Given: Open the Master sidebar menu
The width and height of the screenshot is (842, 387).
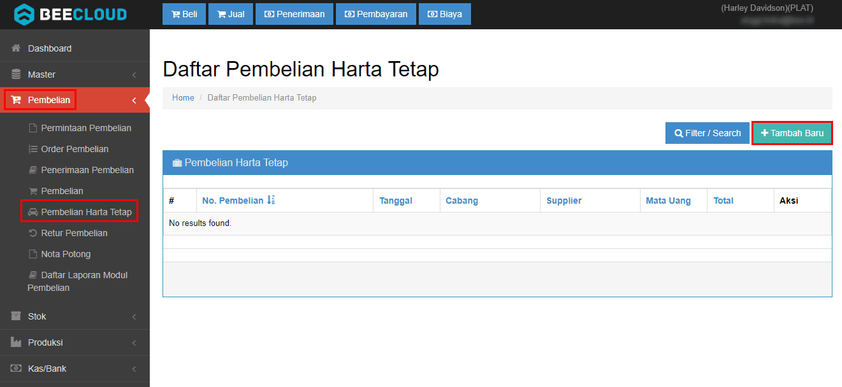Looking at the screenshot, I should click(75, 74).
